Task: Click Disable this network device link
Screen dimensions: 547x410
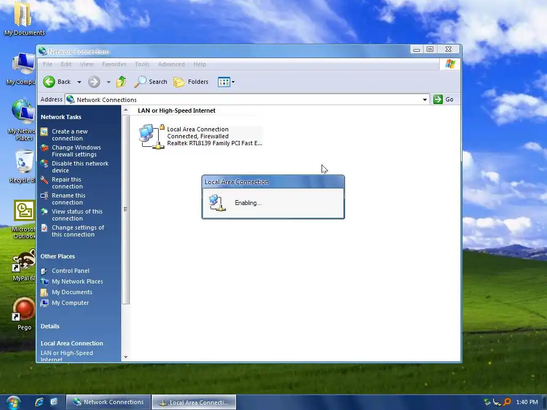Action: pyautogui.click(x=80, y=167)
